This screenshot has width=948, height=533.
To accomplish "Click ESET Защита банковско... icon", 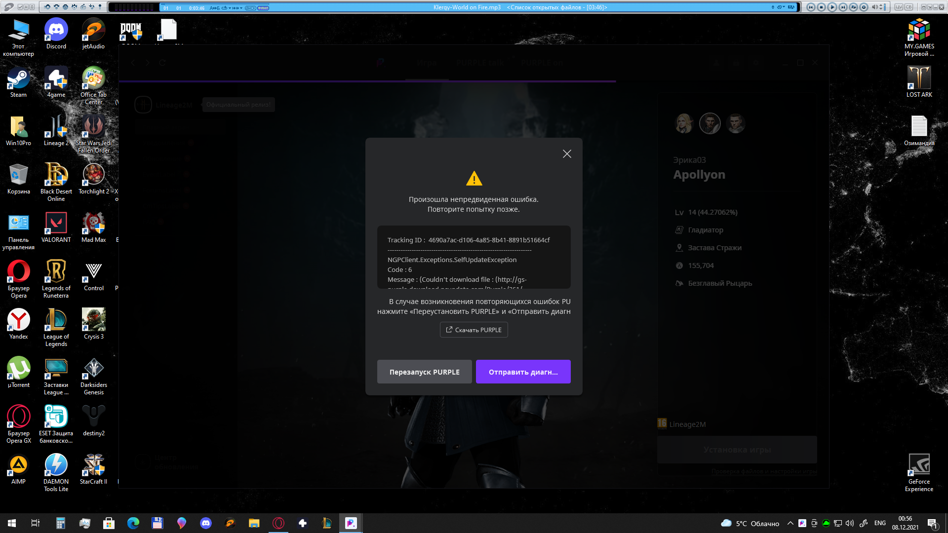I will [x=56, y=423].
